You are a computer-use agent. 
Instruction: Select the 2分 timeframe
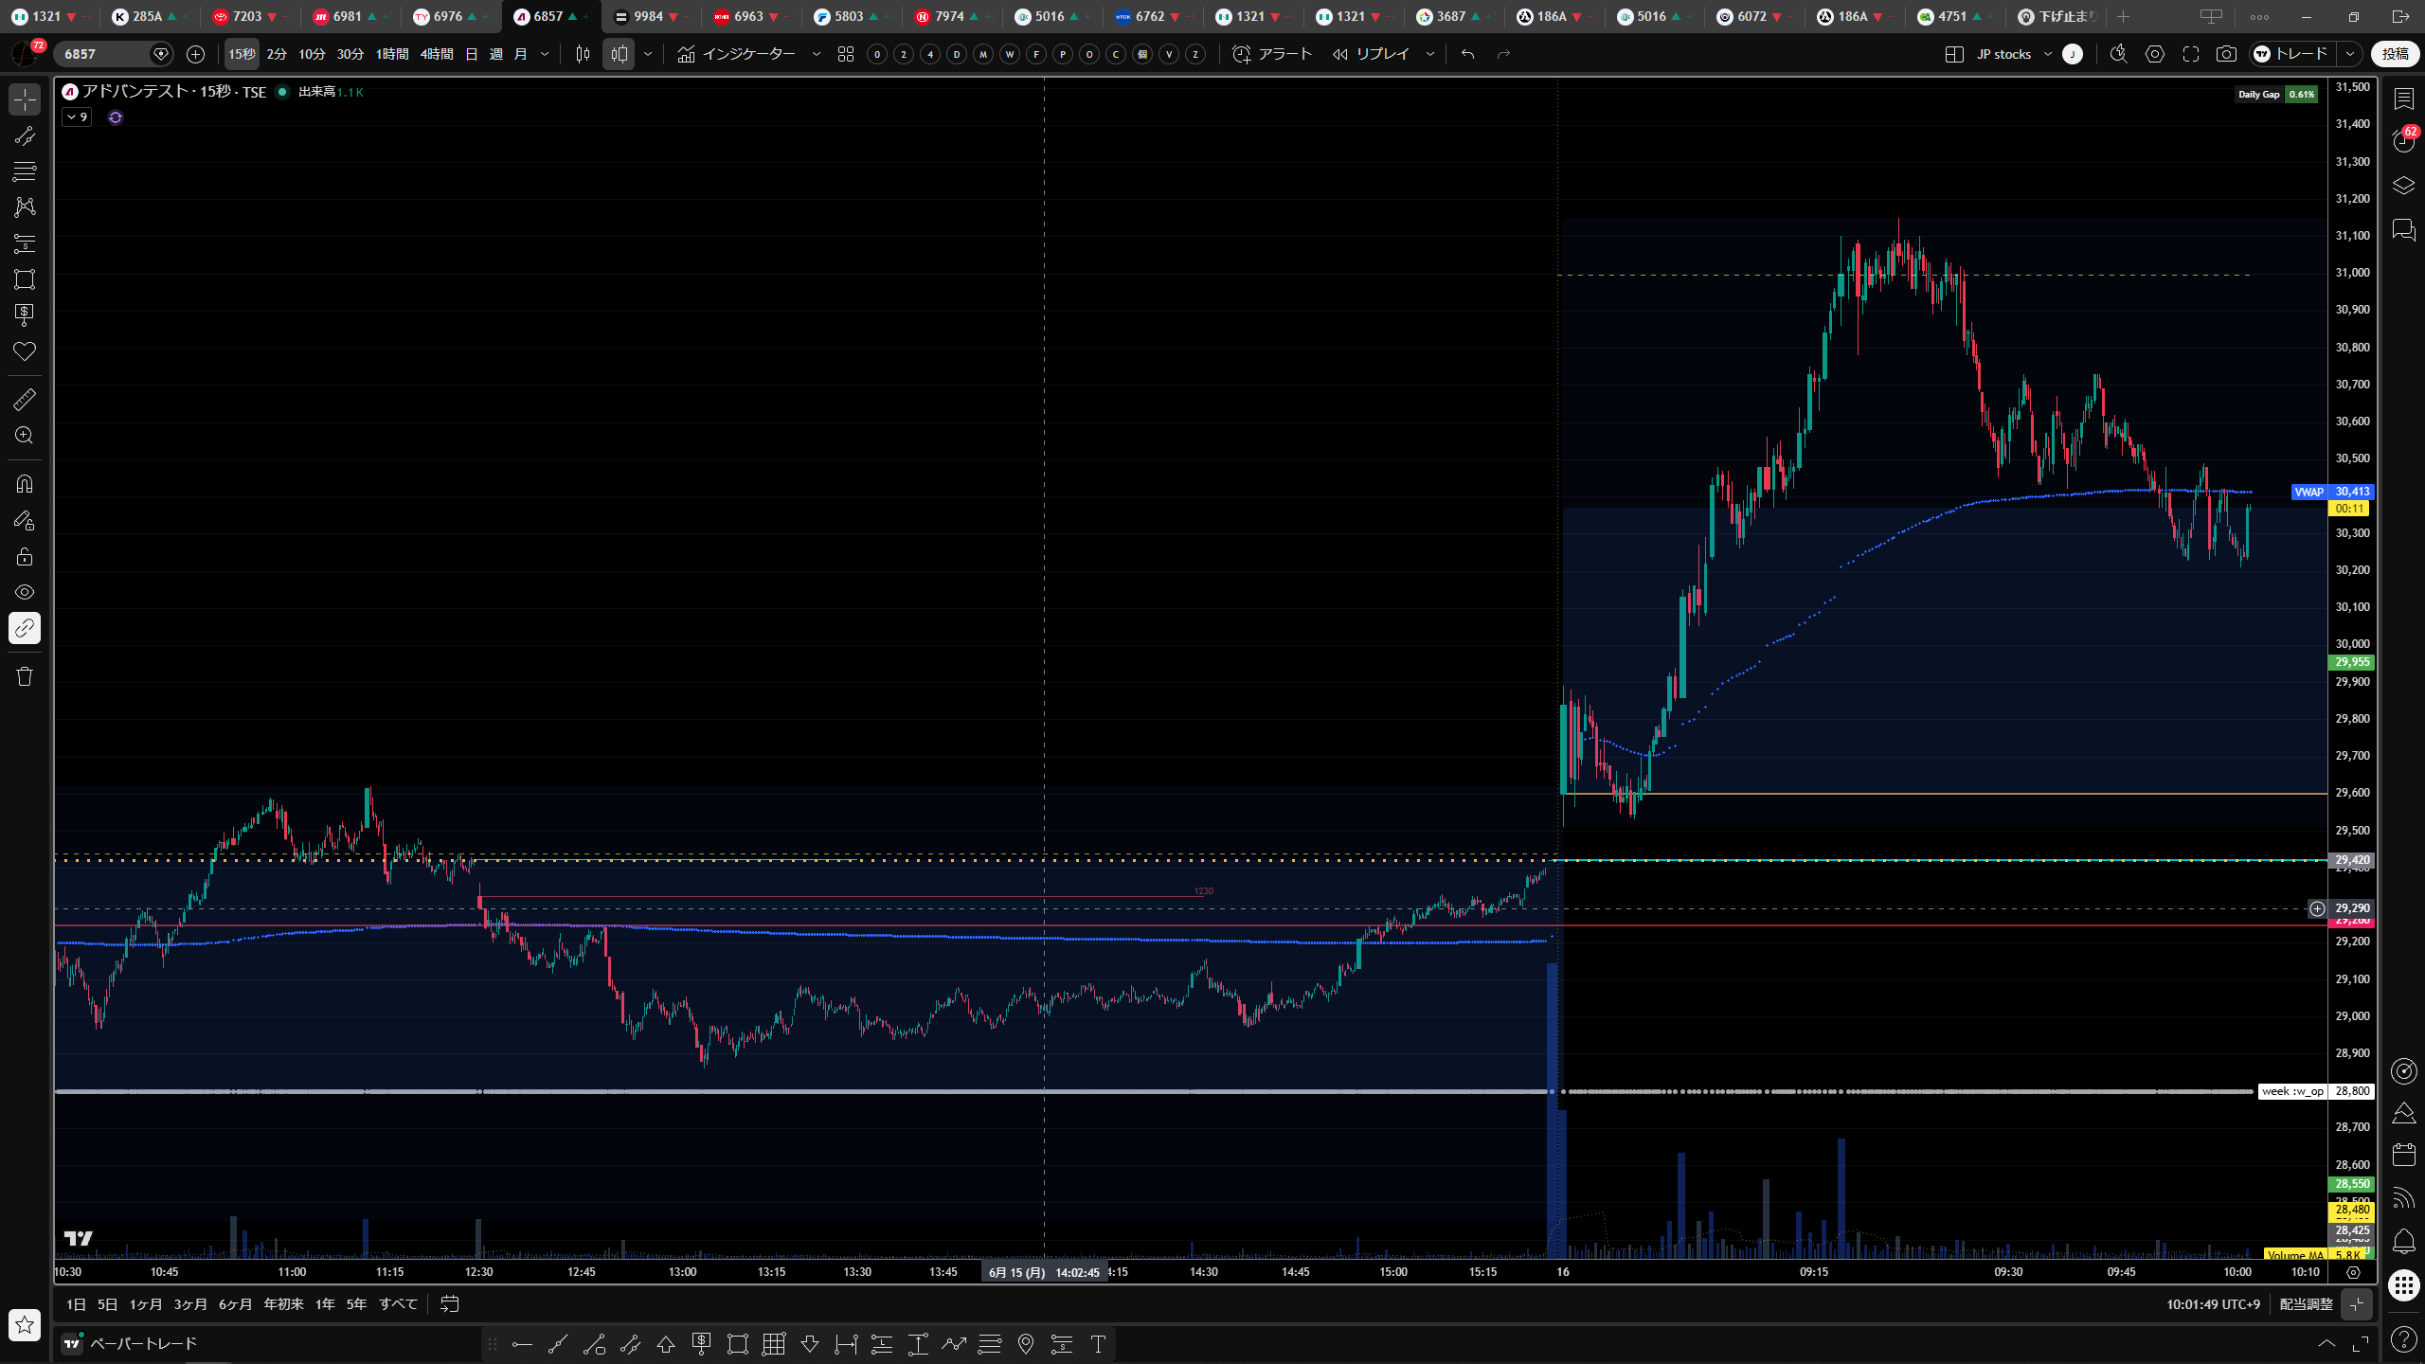tap(277, 54)
